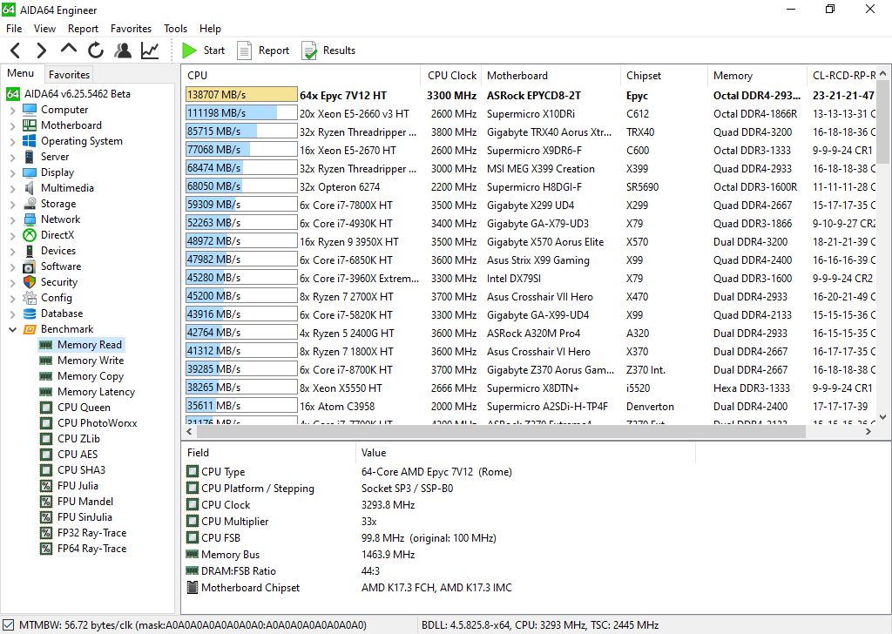Screen dimensions: 892x634
Task: Open the Favorites menu
Action: coord(131,29)
